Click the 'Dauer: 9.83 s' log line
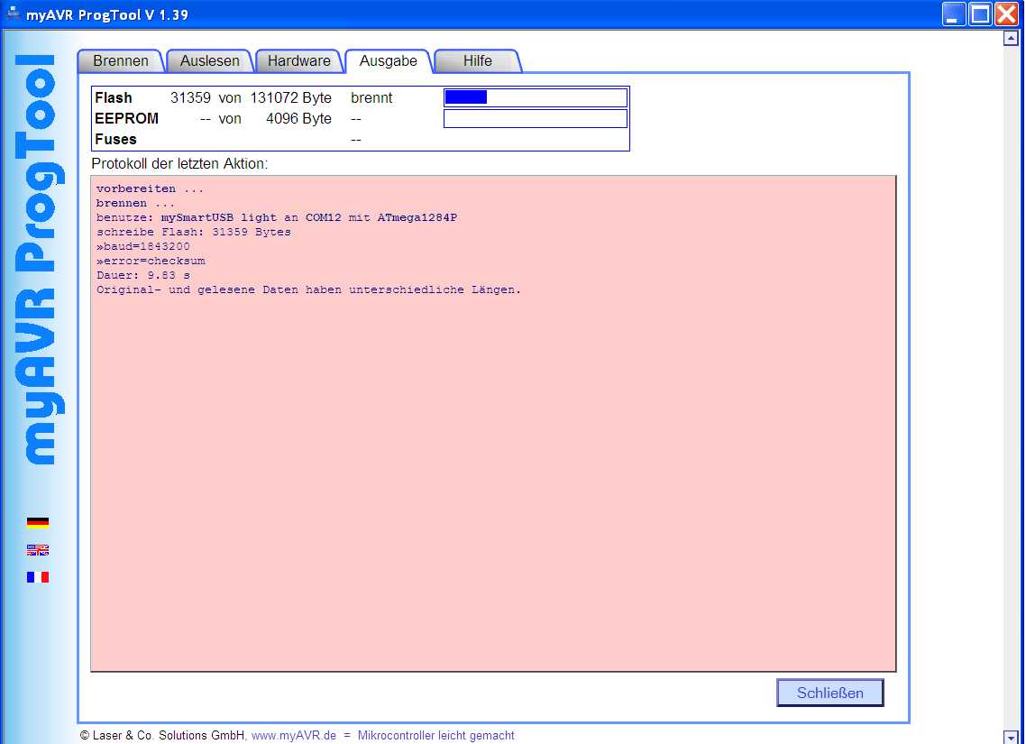 click(142, 275)
